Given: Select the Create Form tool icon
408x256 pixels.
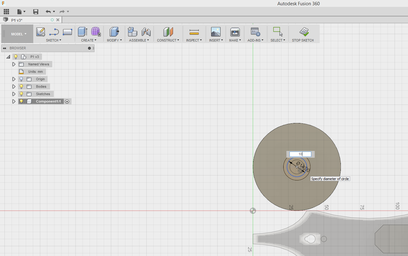Looking at the screenshot, I should pos(96,32).
